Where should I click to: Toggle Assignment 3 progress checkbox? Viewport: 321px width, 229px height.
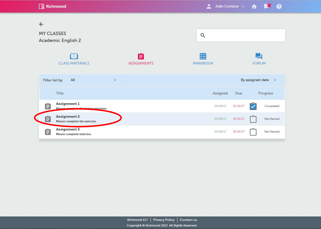point(253,132)
